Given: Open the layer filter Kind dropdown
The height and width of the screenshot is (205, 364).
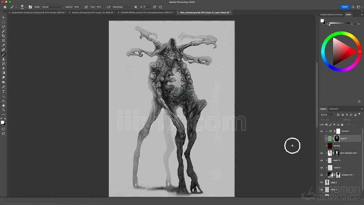Looking at the screenshot, I should click(x=327, y=115).
